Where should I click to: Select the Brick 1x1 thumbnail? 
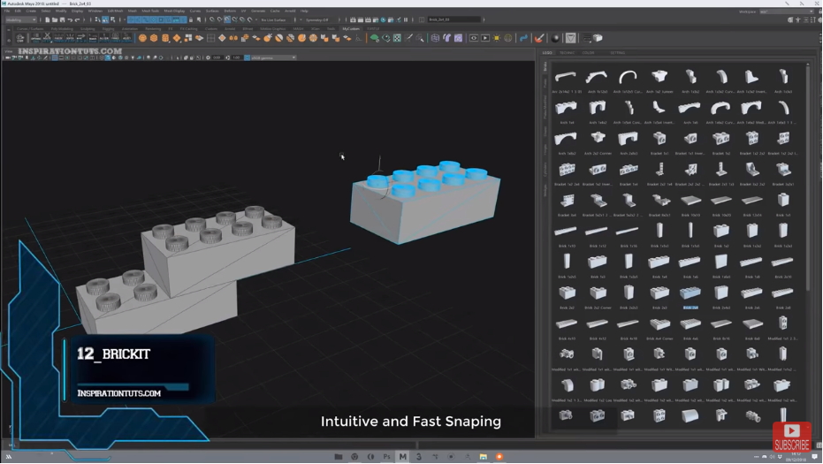click(x=782, y=201)
